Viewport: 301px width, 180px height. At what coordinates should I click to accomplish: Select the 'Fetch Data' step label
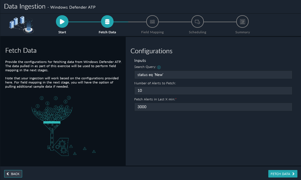click(x=107, y=32)
